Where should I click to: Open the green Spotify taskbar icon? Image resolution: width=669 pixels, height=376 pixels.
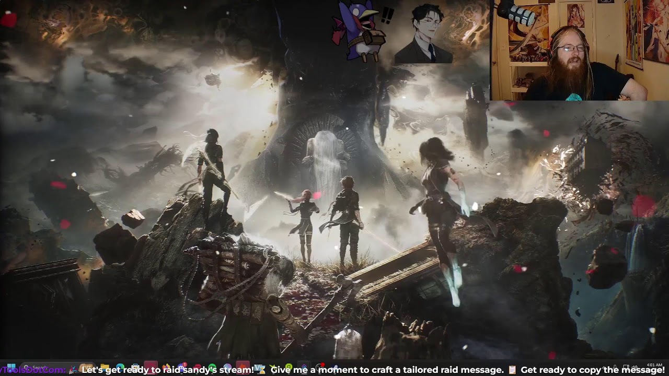(212, 368)
